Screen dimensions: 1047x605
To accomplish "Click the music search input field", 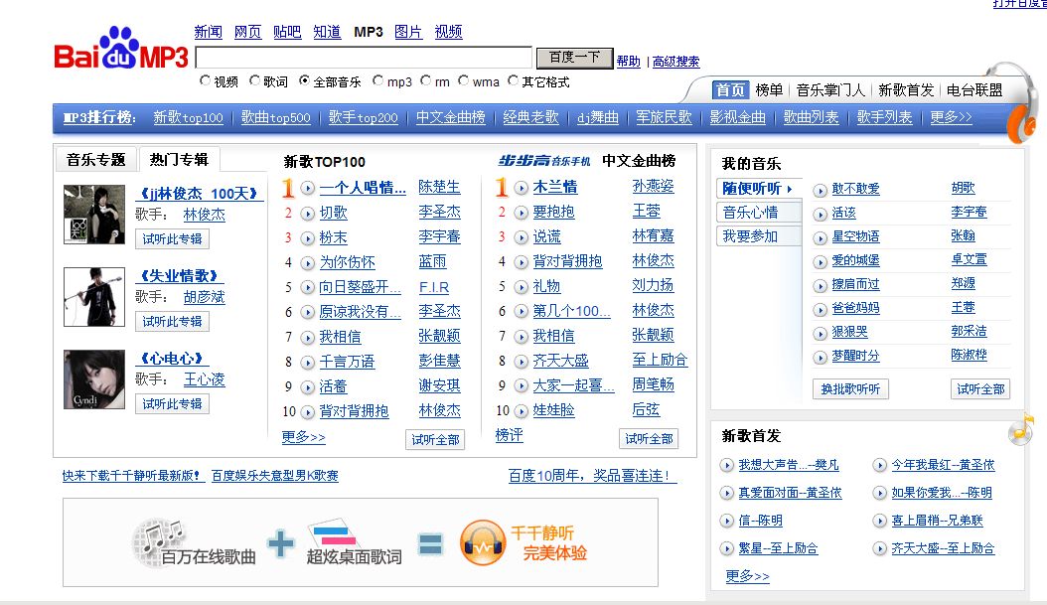I will [364, 58].
